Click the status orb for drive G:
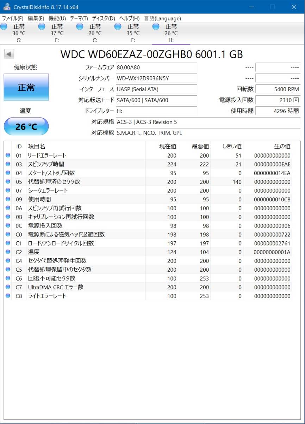The image size is (305, 424). (x=4, y=26)
